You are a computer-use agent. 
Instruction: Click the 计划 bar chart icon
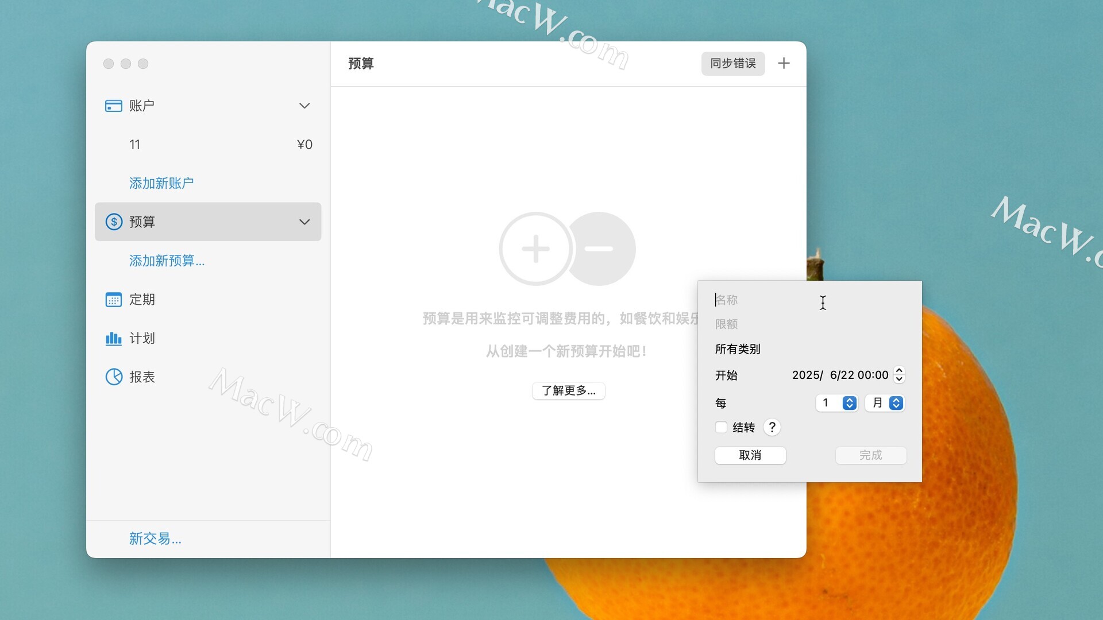tap(114, 338)
